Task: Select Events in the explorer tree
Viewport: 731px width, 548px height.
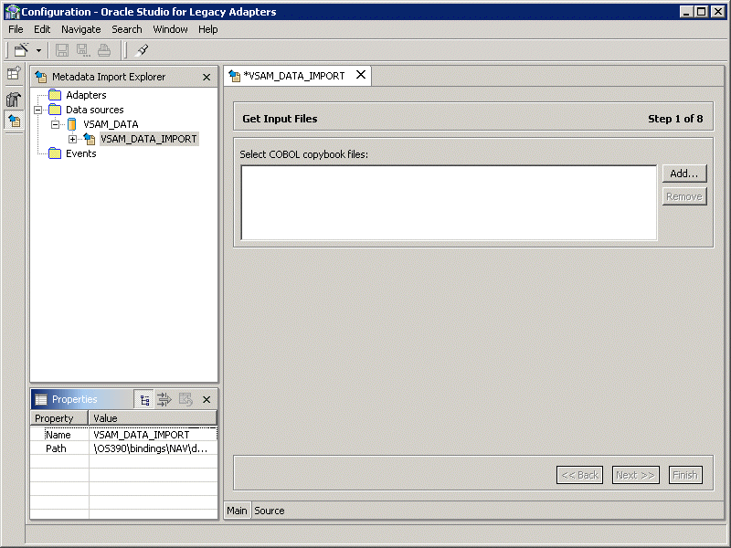Action: point(80,153)
